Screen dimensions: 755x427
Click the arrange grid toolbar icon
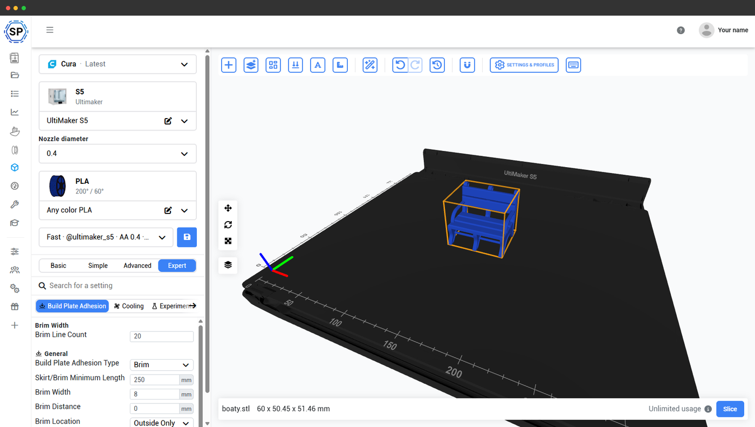pos(273,65)
